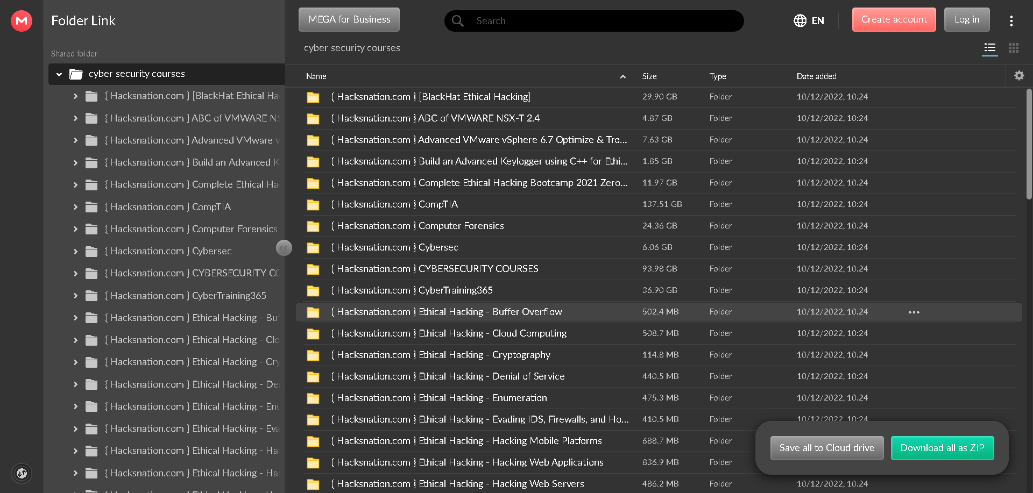Open context menu dots for Buffer Overflow row
The width and height of the screenshot is (1033, 493).
tap(914, 312)
